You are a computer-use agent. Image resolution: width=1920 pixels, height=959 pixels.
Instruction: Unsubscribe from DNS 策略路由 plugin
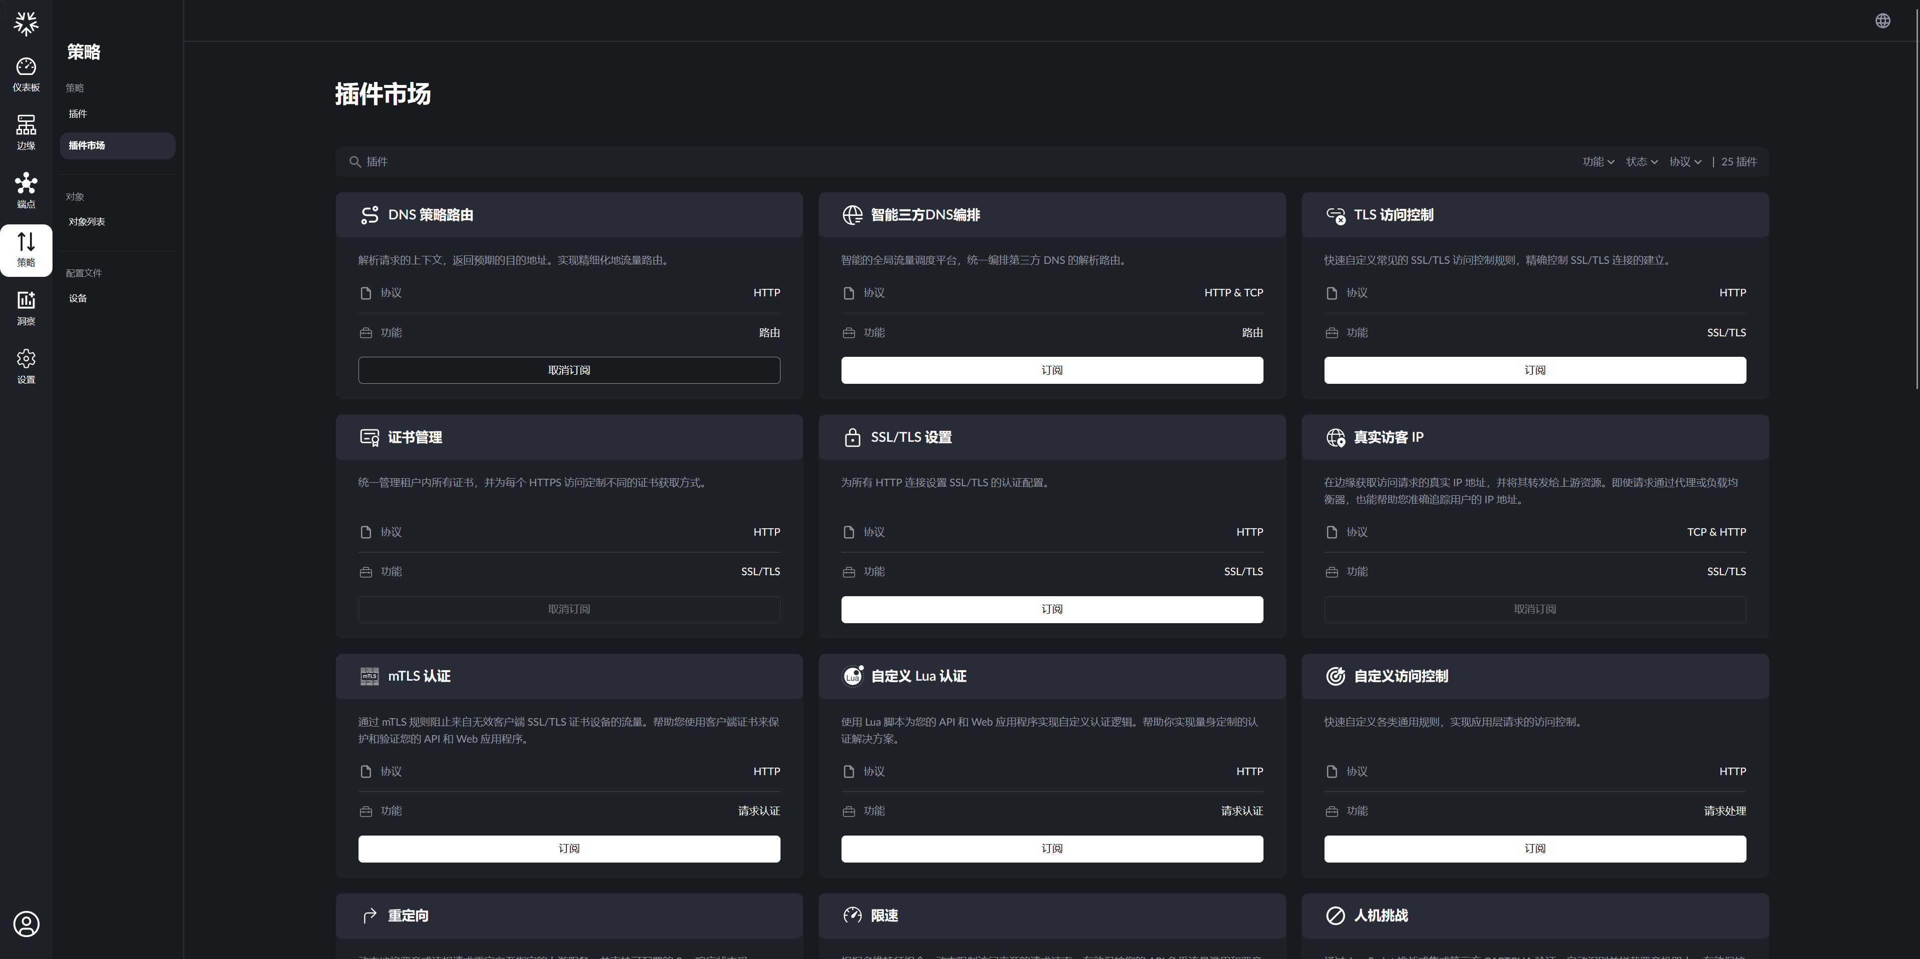(568, 370)
